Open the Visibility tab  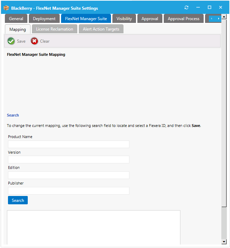point(124,19)
